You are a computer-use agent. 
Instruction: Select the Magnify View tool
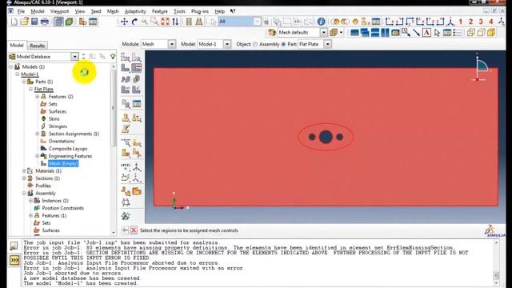(144, 22)
